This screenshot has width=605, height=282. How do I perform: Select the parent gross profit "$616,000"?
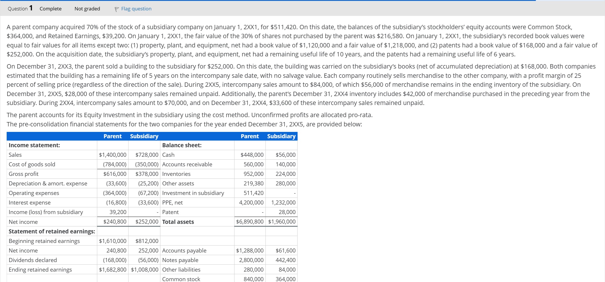click(x=115, y=174)
